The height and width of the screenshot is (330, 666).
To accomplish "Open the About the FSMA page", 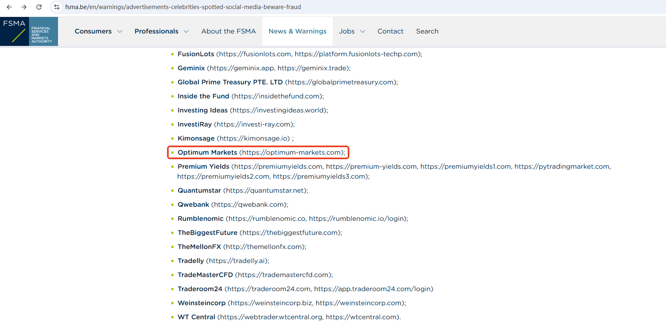I will (228, 31).
